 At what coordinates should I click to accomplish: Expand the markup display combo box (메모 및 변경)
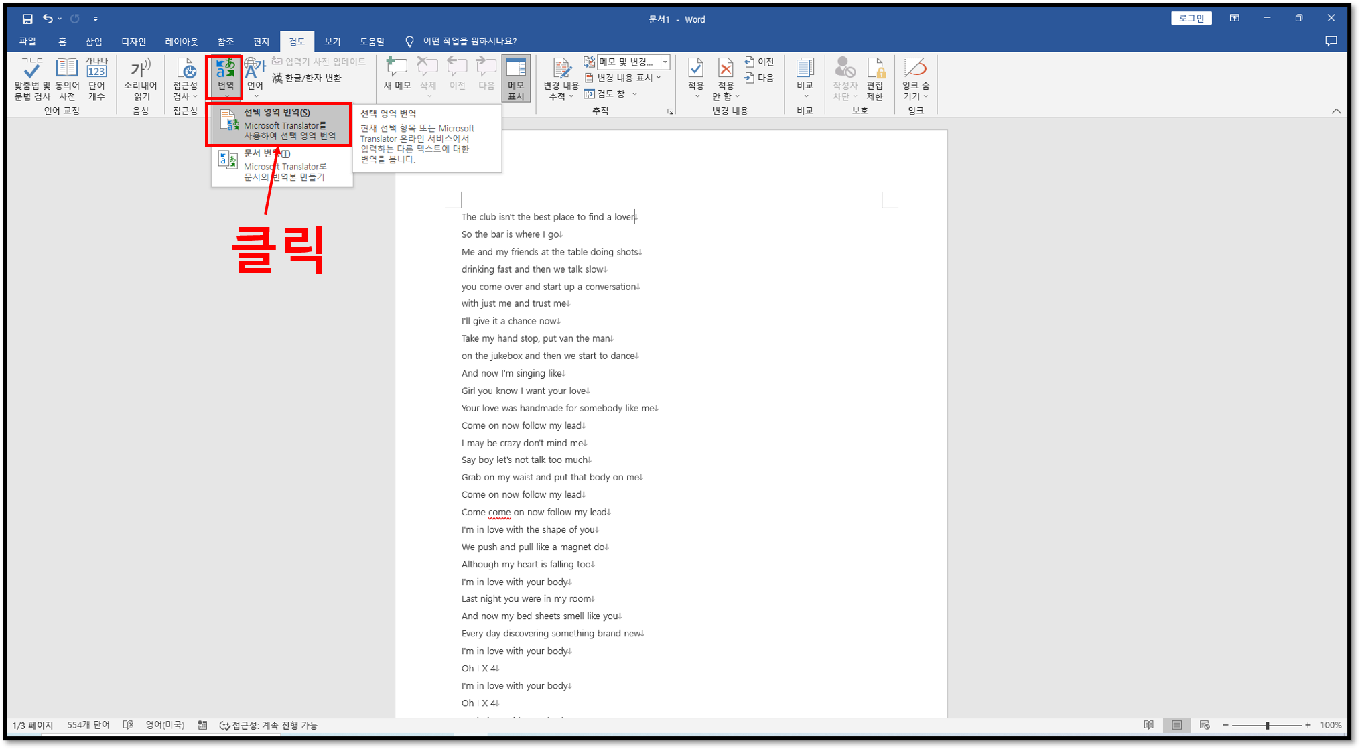(x=665, y=62)
